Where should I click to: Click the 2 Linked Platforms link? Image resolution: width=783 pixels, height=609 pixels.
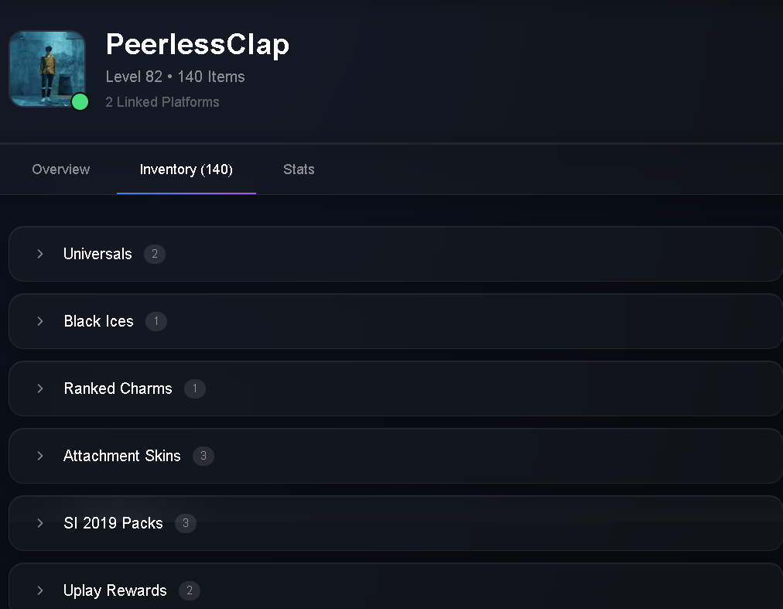click(x=162, y=102)
